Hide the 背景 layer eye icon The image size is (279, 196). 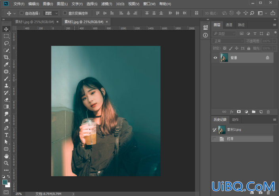click(215, 58)
